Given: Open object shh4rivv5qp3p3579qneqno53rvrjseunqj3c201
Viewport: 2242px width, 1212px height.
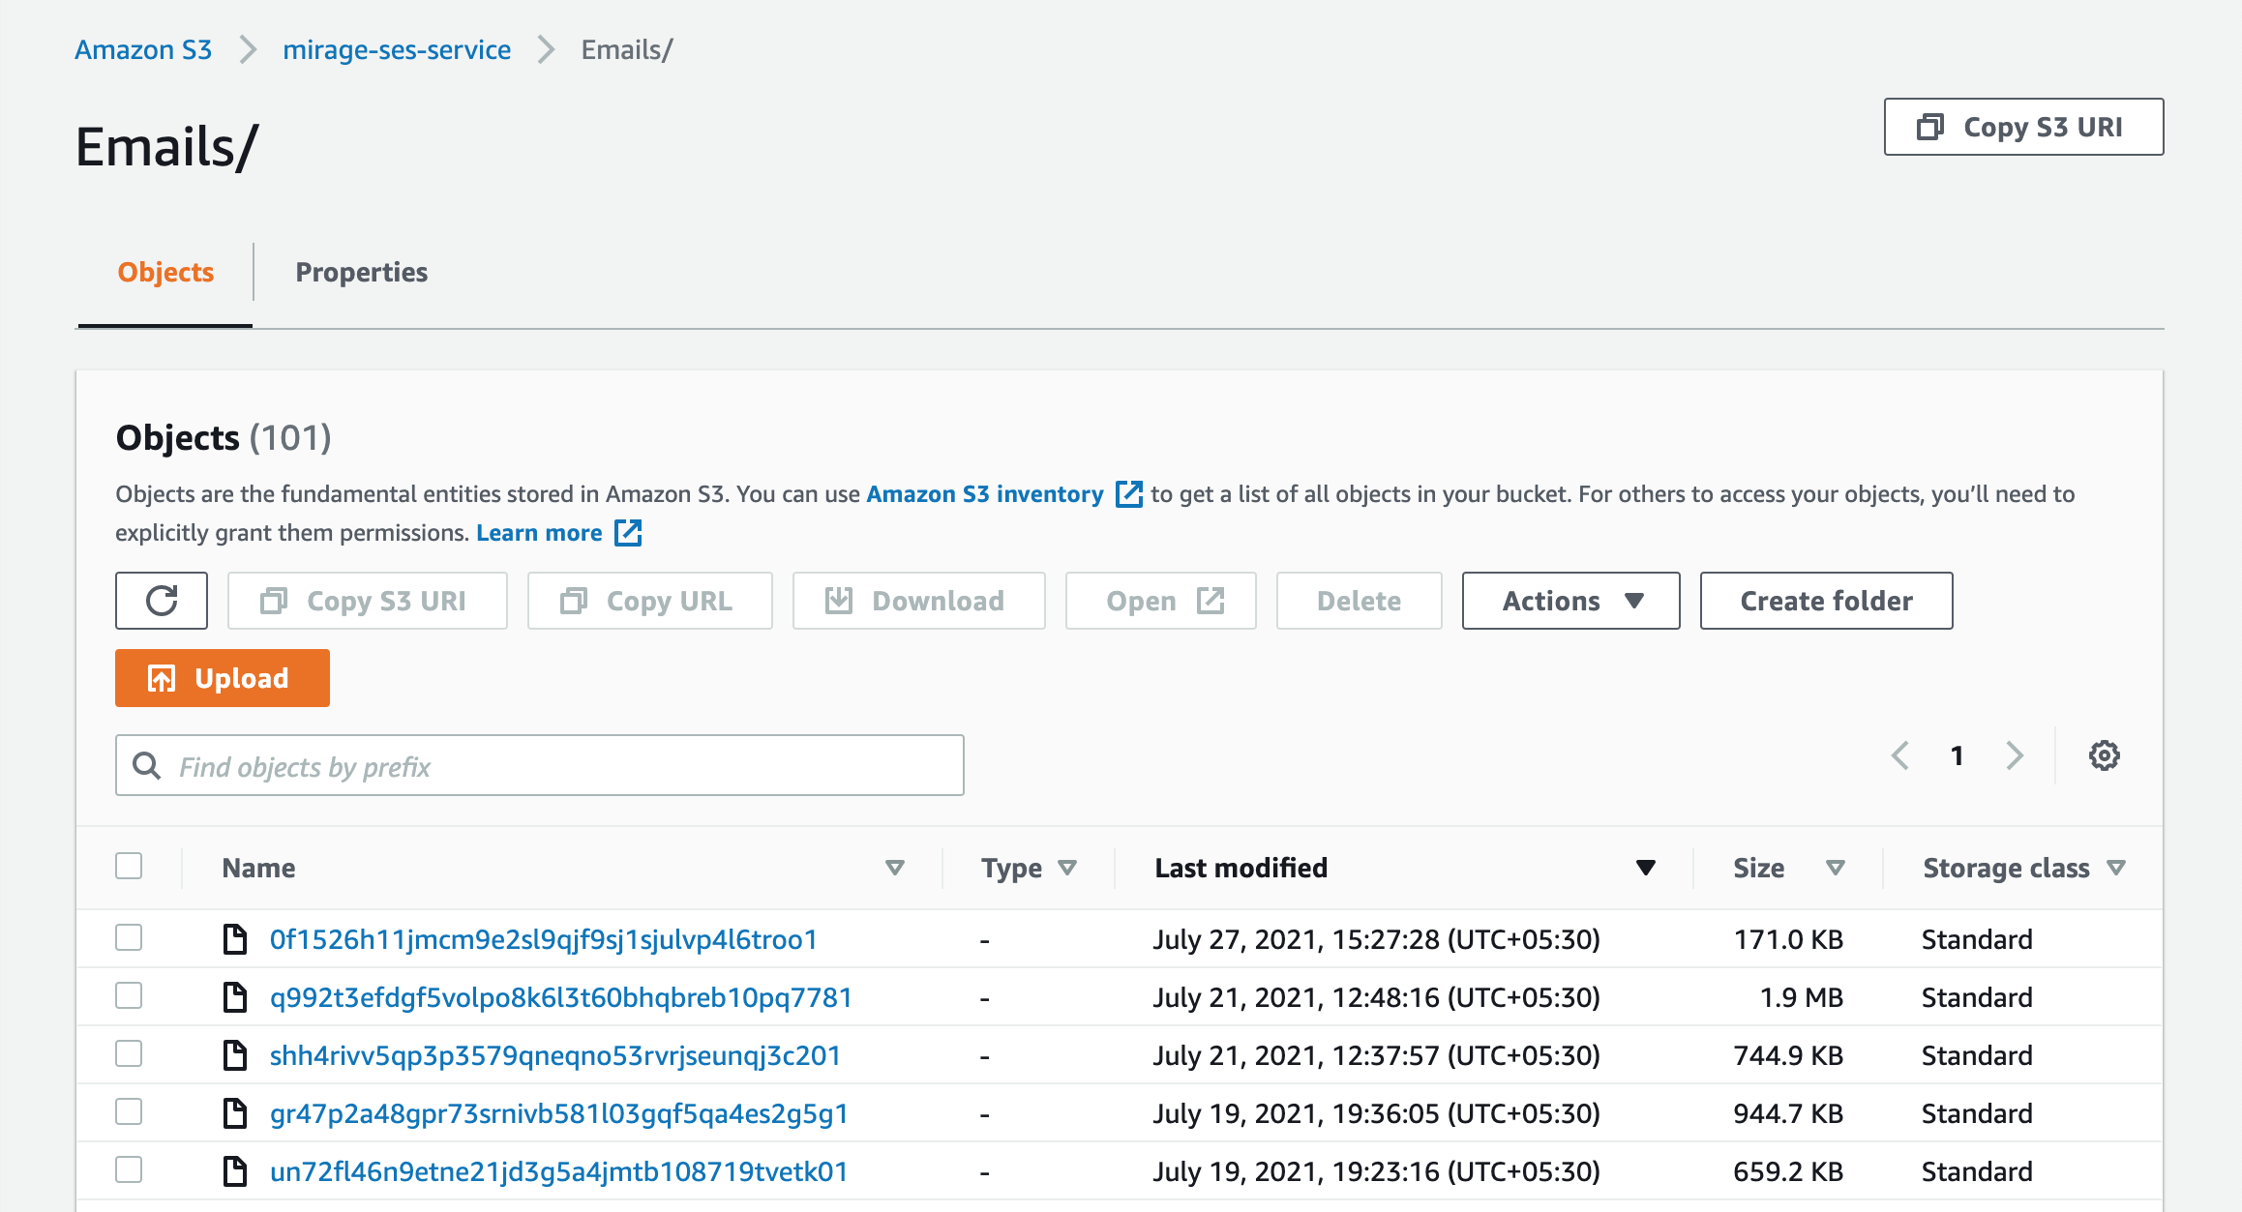Looking at the screenshot, I should tap(555, 1055).
